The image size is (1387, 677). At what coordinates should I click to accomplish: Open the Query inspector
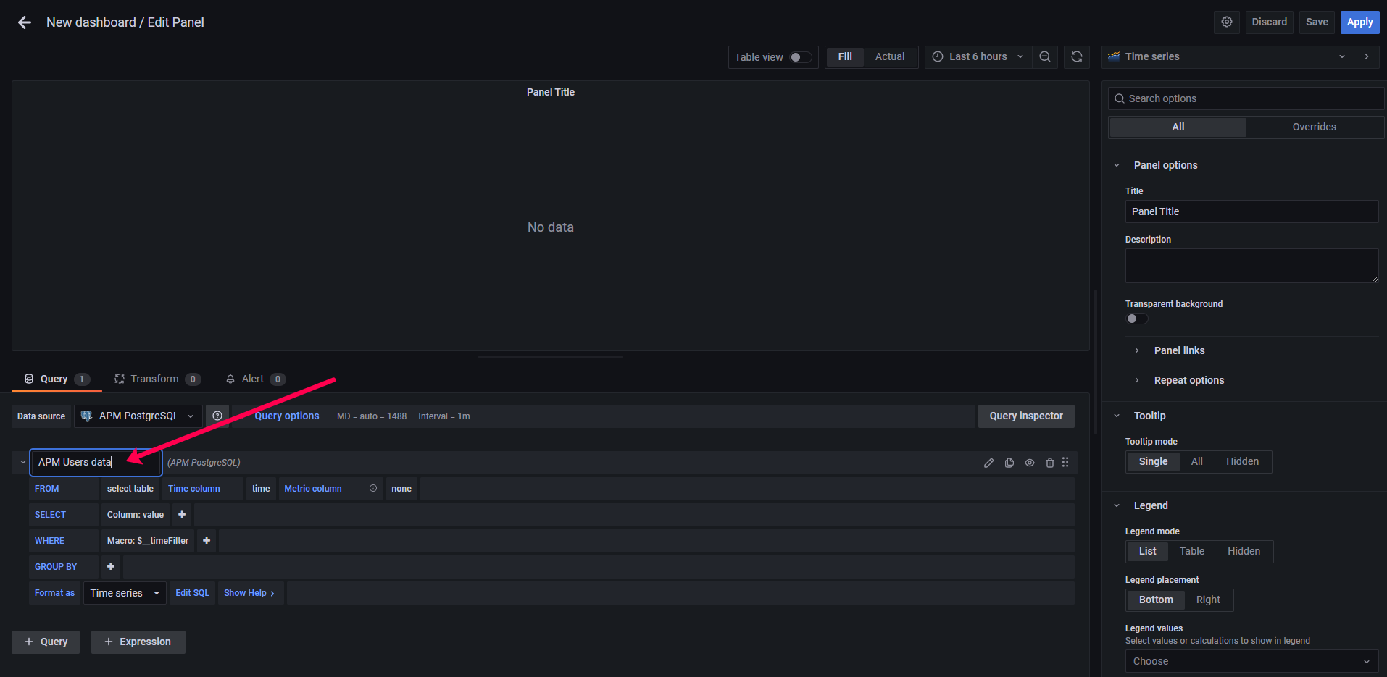pos(1025,416)
